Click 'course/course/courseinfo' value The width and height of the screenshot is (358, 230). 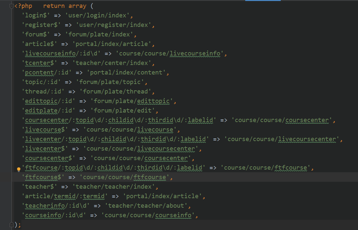(x=148, y=216)
